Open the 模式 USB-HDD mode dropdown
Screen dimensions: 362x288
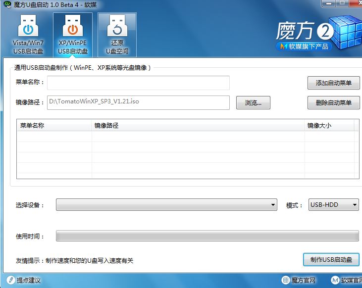coord(334,205)
